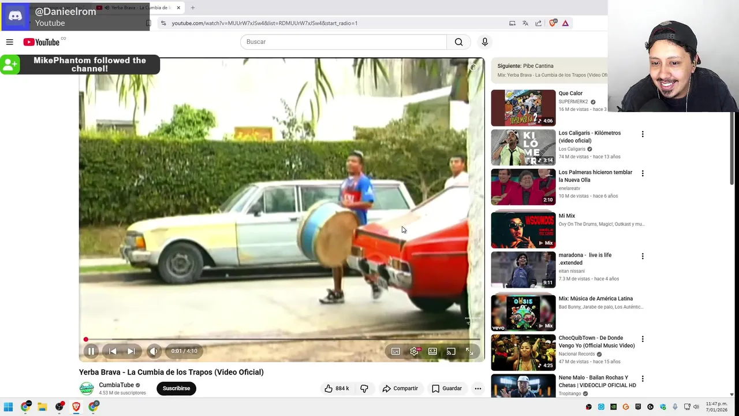This screenshot has width=739, height=416.
Task: Install or cast page icon in address bar
Action: tap(512, 23)
